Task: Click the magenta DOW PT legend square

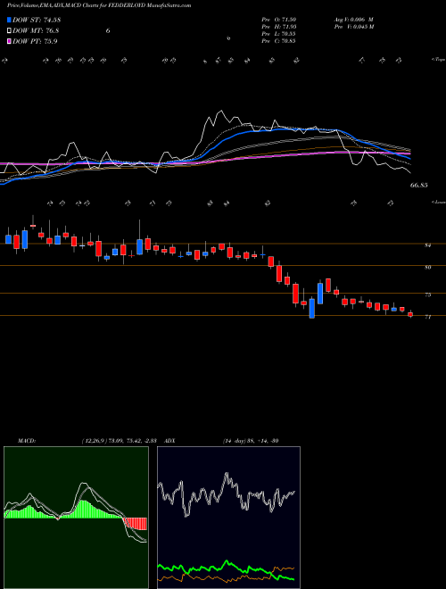Action: (x=10, y=41)
